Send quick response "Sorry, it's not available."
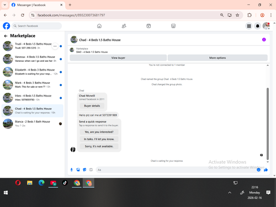276x207 pixels. point(99,146)
